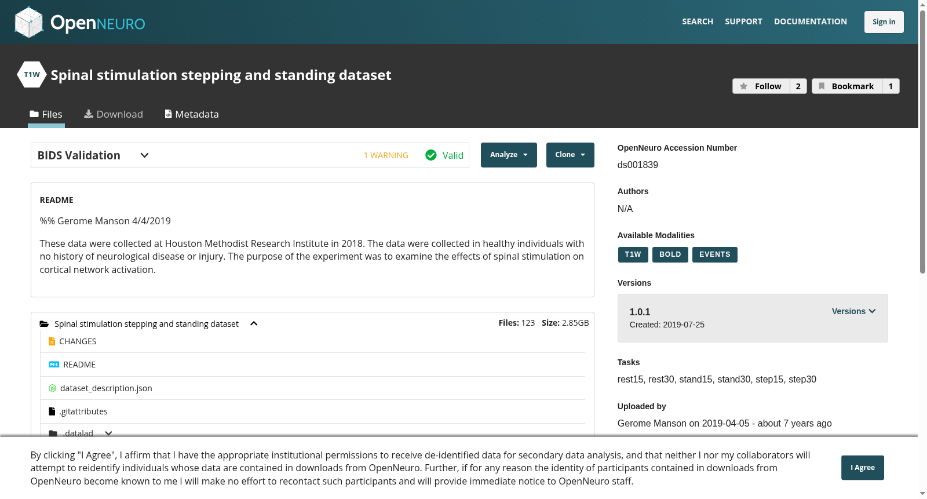927x499 pixels.
Task: Switch to the Metadata tab
Action: [x=192, y=114]
